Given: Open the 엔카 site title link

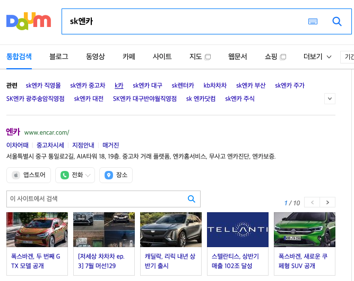Looking at the screenshot, I should click(13, 132).
